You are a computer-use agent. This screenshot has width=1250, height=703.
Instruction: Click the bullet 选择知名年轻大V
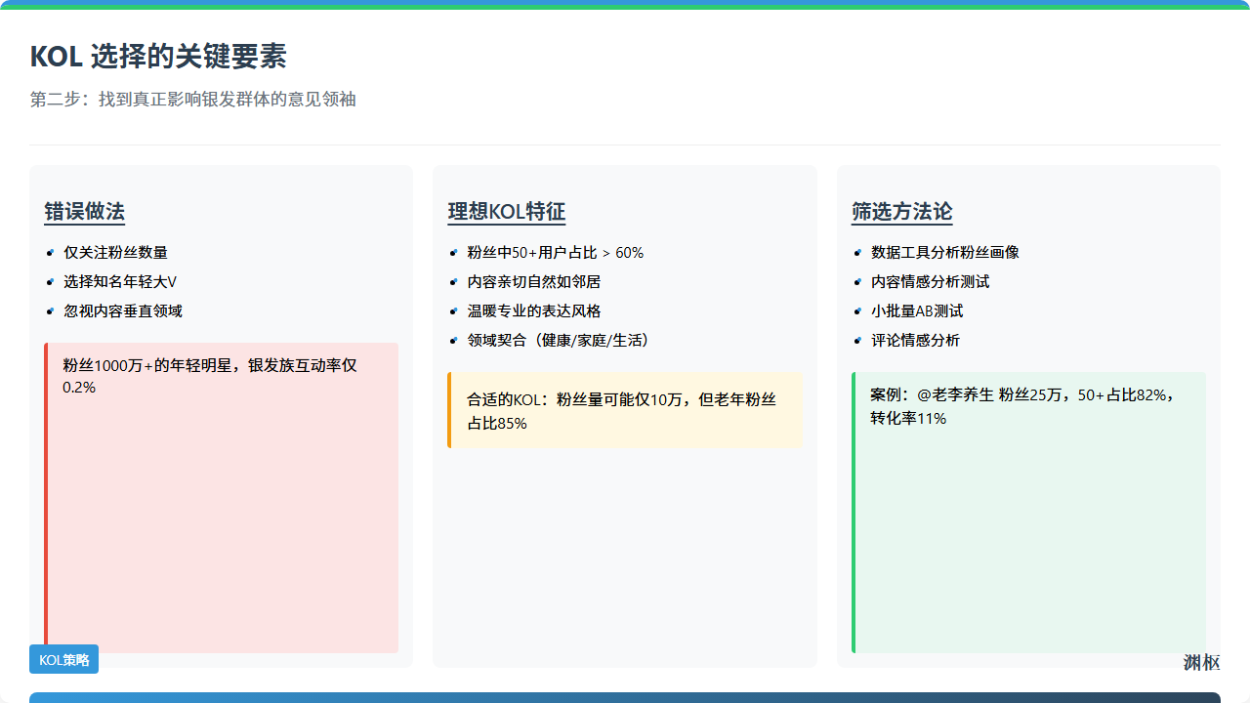[x=120, y=281]
